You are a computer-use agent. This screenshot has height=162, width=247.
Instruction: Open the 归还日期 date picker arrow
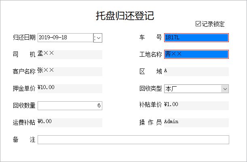coord(98,38)
